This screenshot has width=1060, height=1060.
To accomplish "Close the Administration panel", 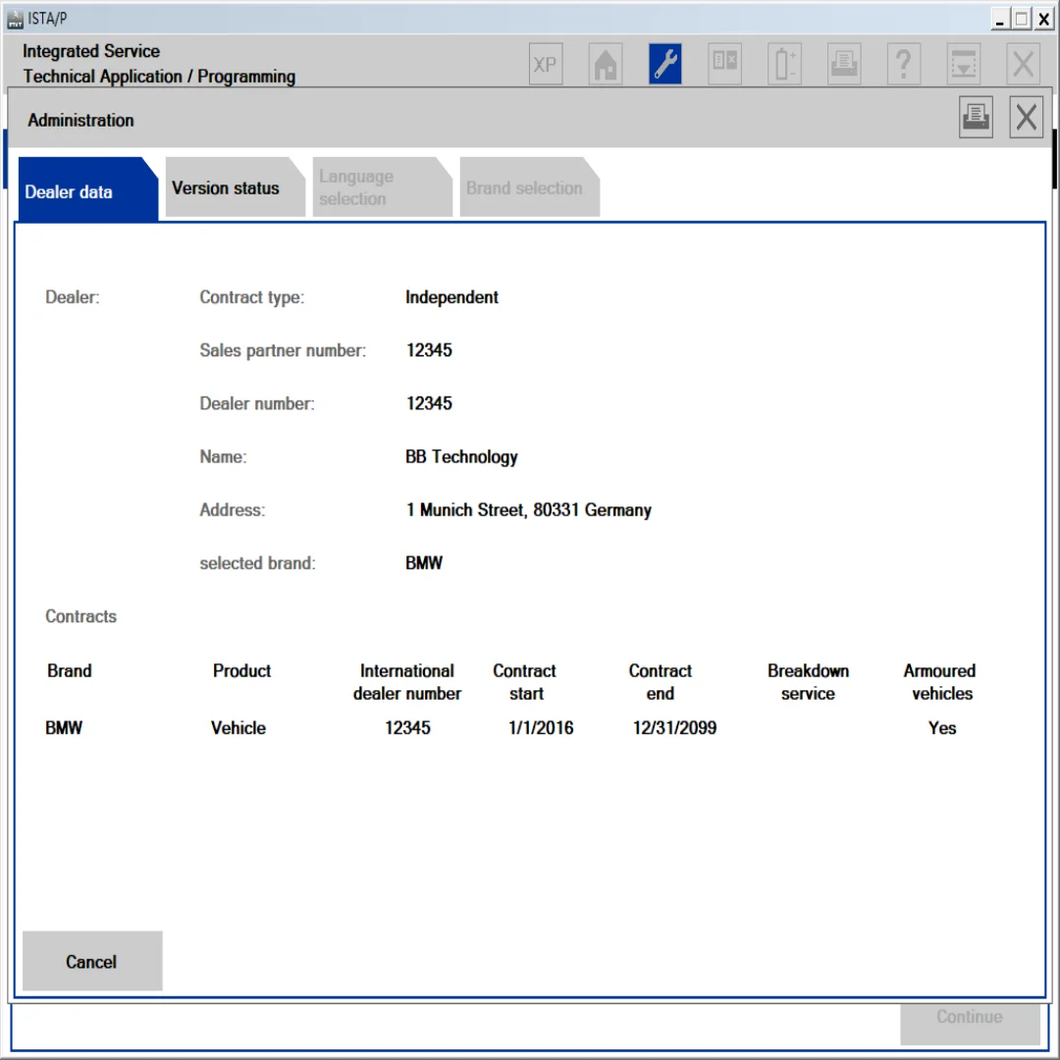I will (x=1027, y=118).
